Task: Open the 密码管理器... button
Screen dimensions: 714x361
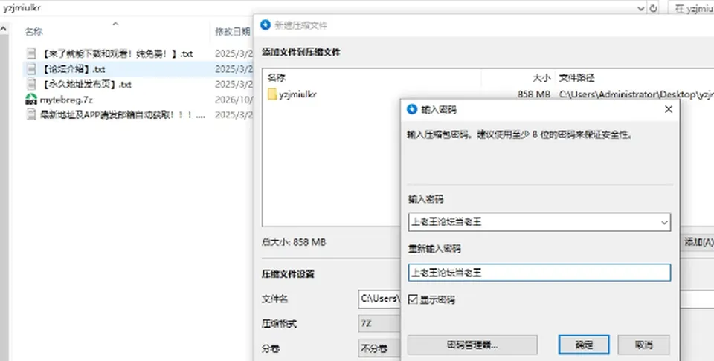Action: 472,345
